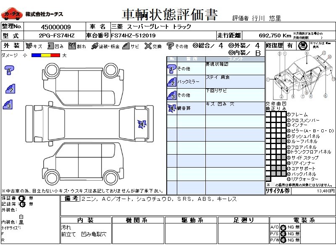Click the 車輌状態評価書 document title
Image resolution: width=336 pixels, height=252 pixels.
pyautogui.click(x=170, y=15)
